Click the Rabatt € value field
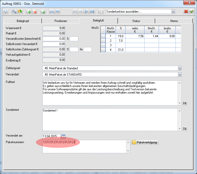Viewport: 197px width, 174px height. (54, 33)
